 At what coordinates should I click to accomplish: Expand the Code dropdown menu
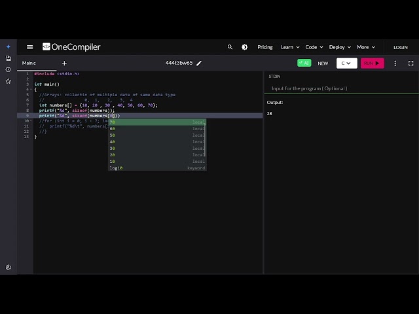tap(314, 47)
